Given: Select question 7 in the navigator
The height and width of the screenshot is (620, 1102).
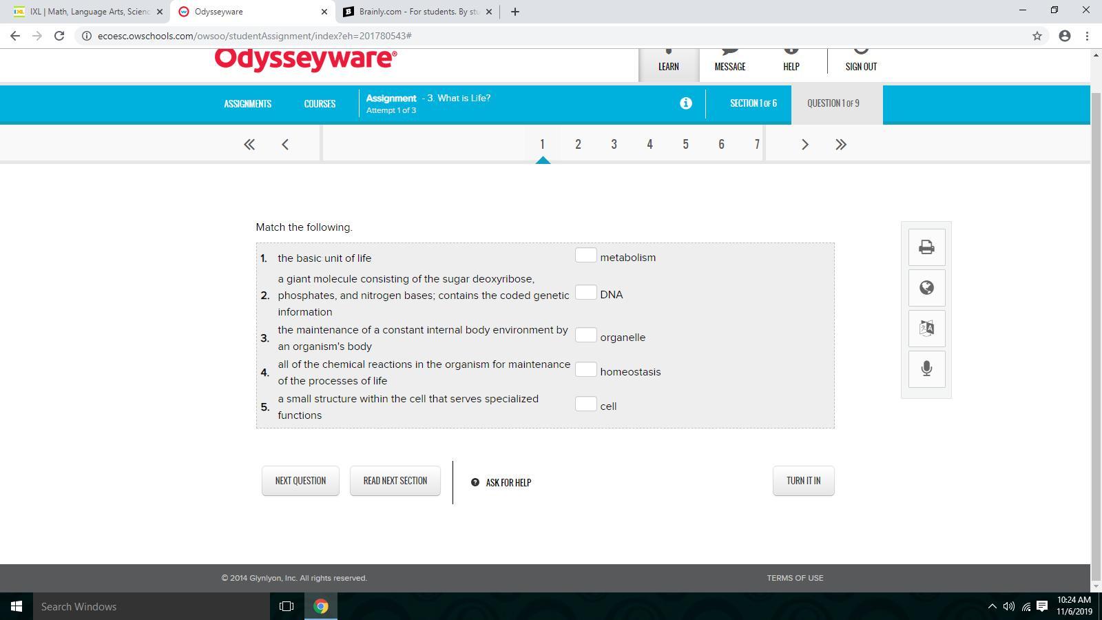Looking at the screenshot, I should click(x=756, y=144).
